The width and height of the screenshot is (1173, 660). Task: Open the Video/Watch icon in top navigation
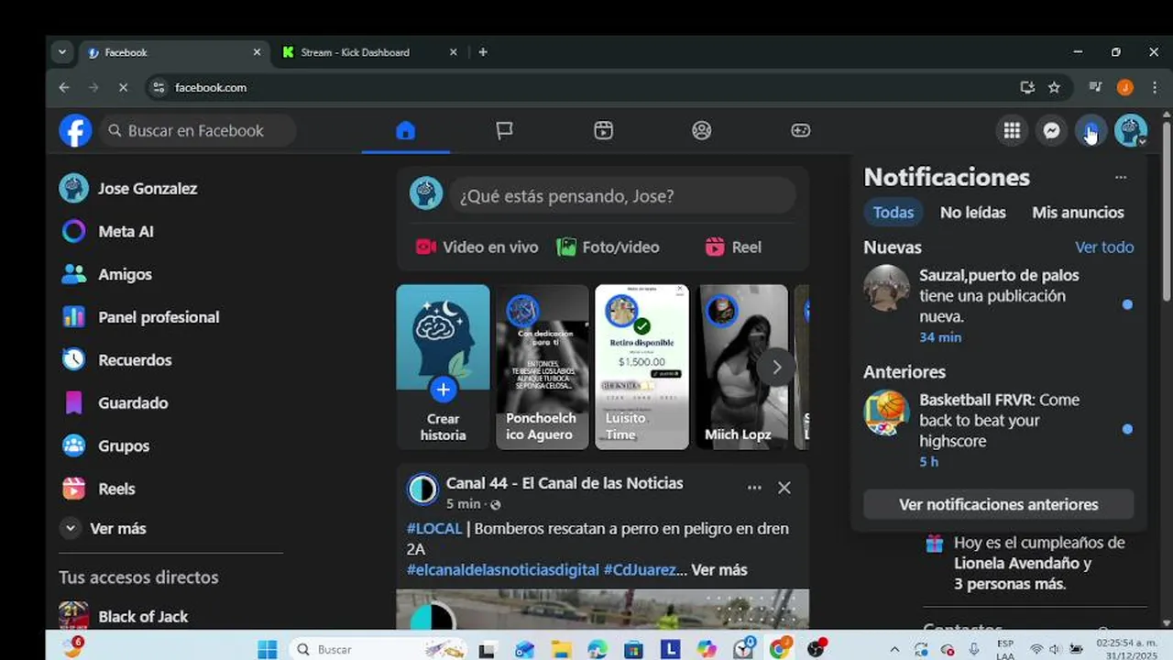click(603, 130)
